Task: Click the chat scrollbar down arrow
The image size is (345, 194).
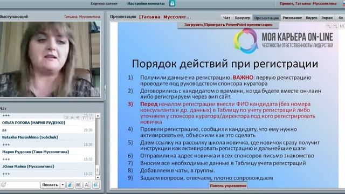Action: tap(98, 177)
